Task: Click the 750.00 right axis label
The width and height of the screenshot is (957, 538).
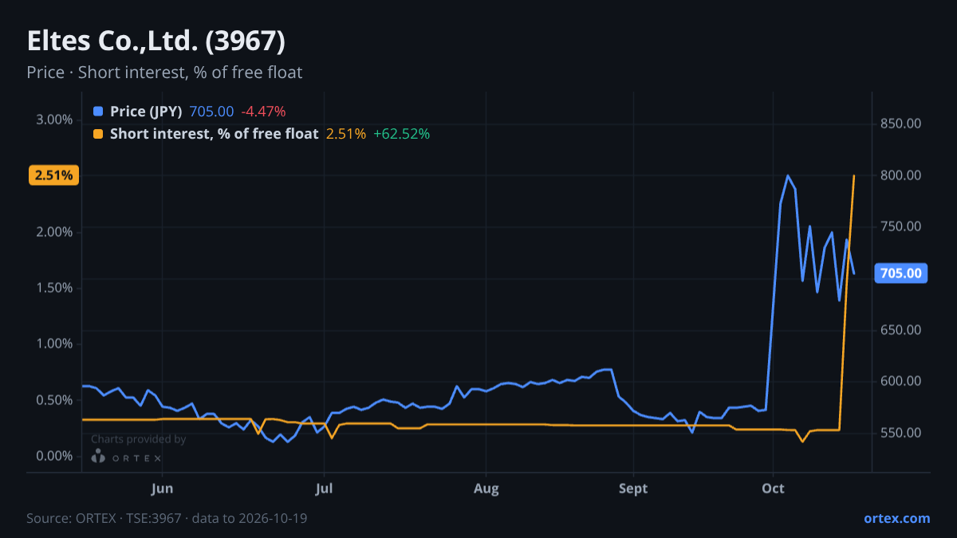Action: pos(901,226)
